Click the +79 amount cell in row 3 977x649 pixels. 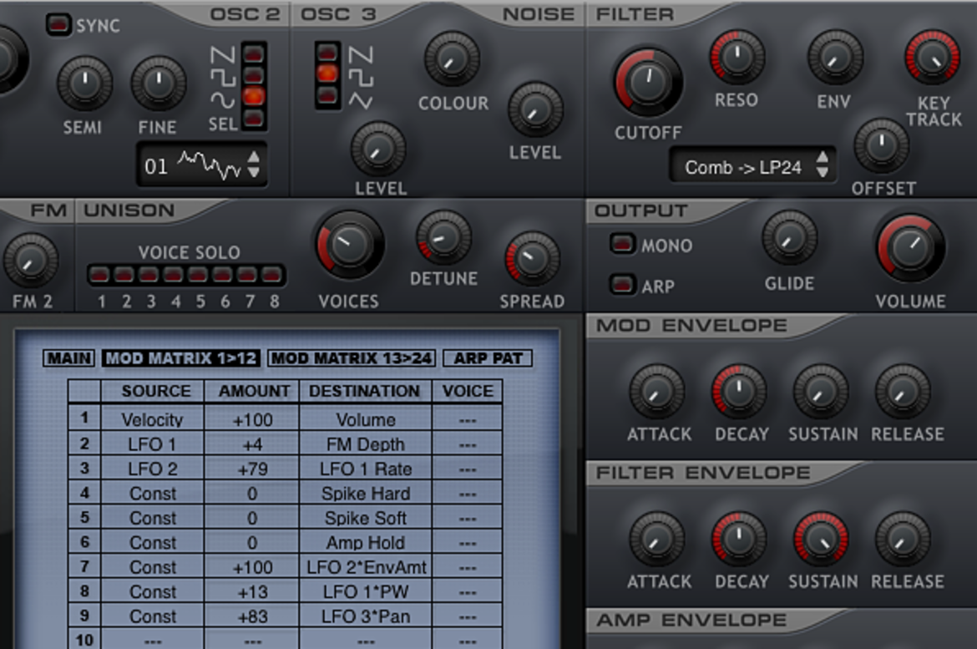coord(251,469)
